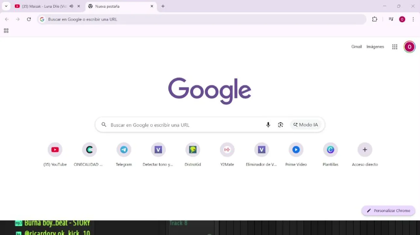
Task: Focus the address bar URL field
Action: (202, 19)
